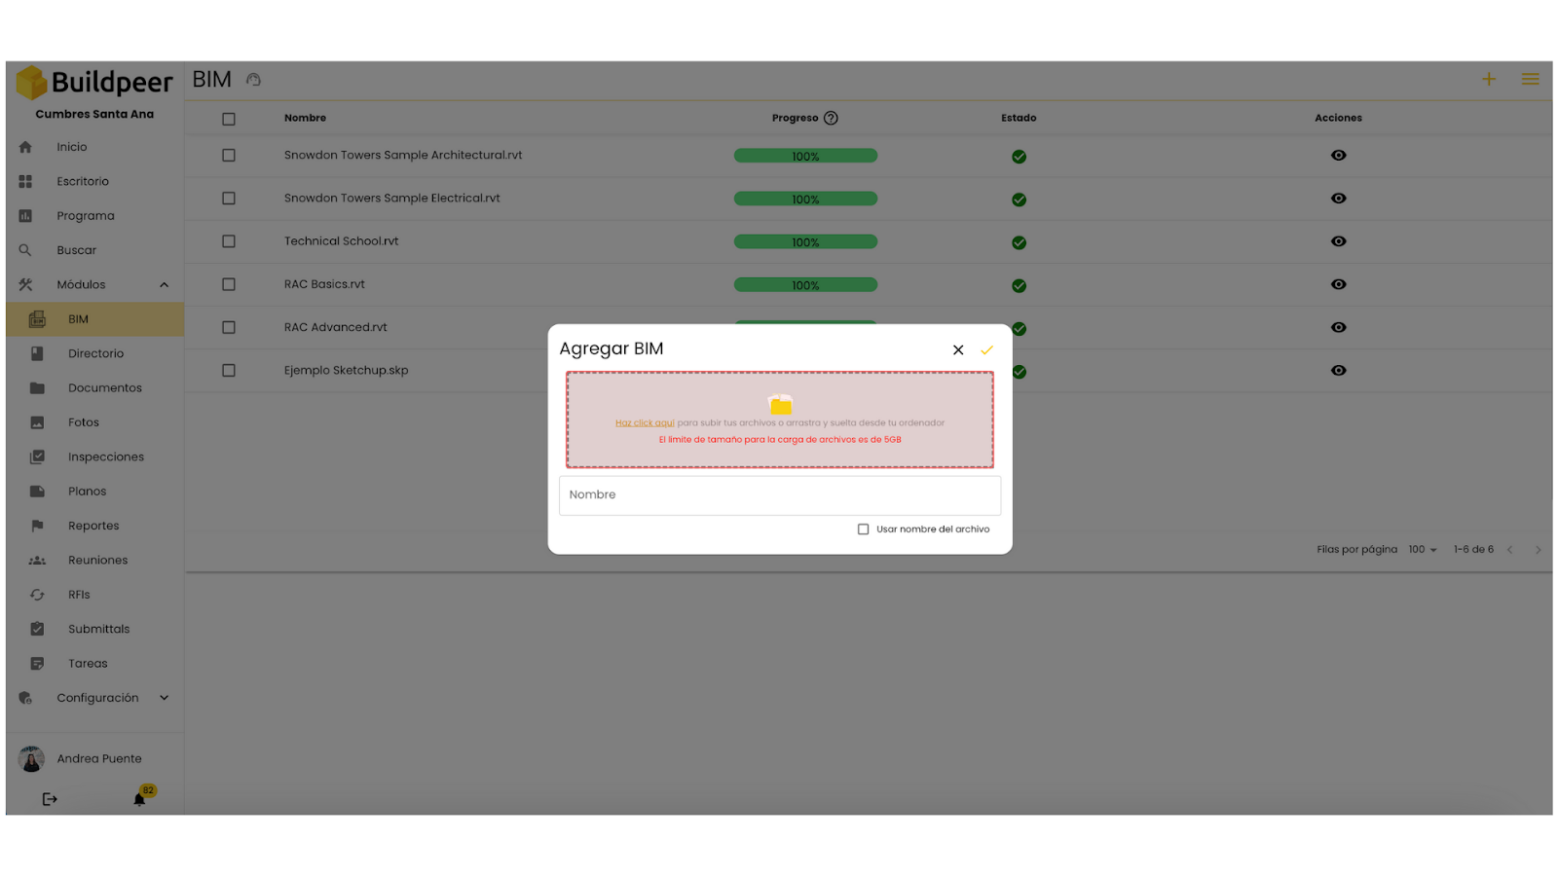Close the Agregar BIM dialog
Viewport: 1558px width, 876px height.
pyautogui.click(x=958, y=350)
